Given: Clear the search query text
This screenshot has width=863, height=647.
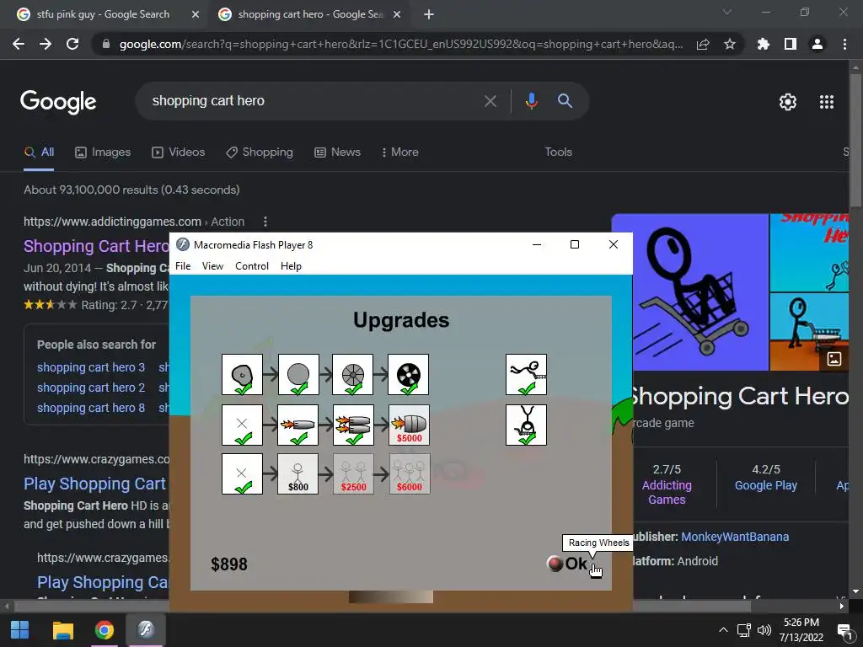Looking at the screenshot, I should tap(490, 101).
